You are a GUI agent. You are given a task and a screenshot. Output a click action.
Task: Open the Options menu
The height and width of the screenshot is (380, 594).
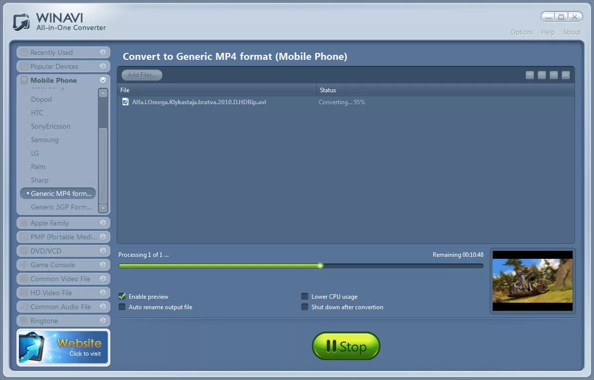pyautogui.click(x=522, y=31)
